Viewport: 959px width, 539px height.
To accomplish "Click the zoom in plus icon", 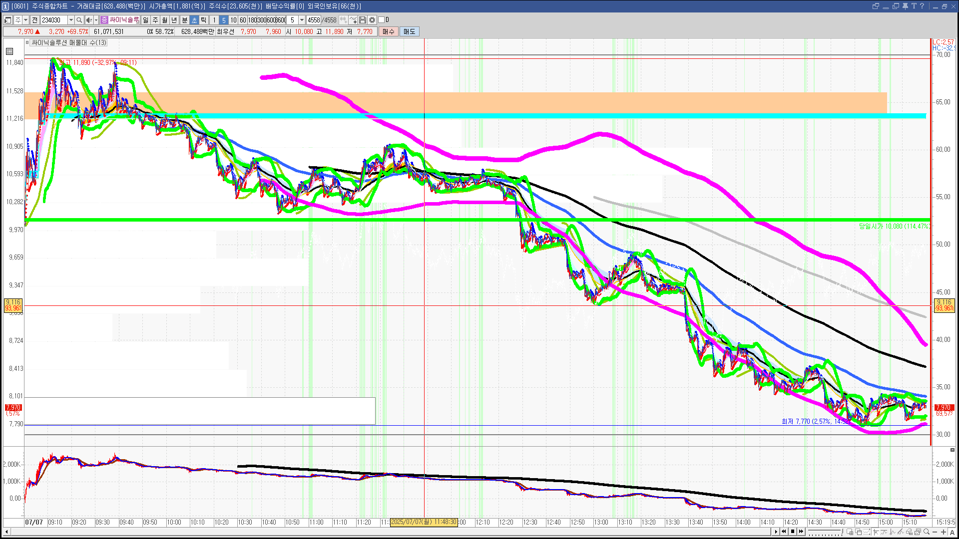I will tap(943, 532).
